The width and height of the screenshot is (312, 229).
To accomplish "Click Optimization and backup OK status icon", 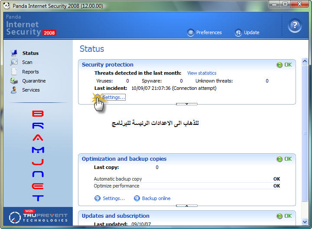I will 279,159.
